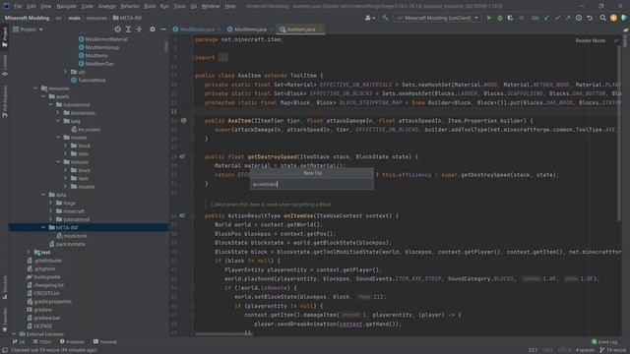Open the Commit tool window stripe
The width and height of the screenshot is (630, 354).
tap(5, 66)
